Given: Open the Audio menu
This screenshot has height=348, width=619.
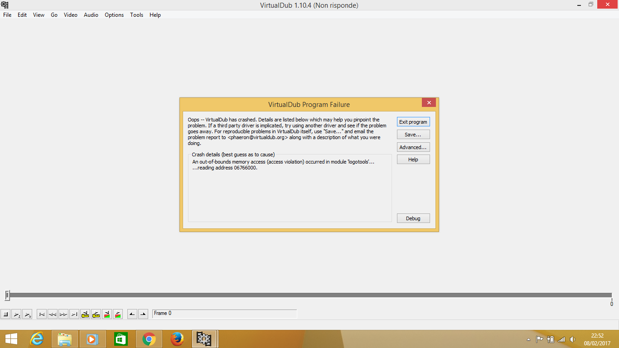Looking at the screenshot, I should tap(91, 15).
